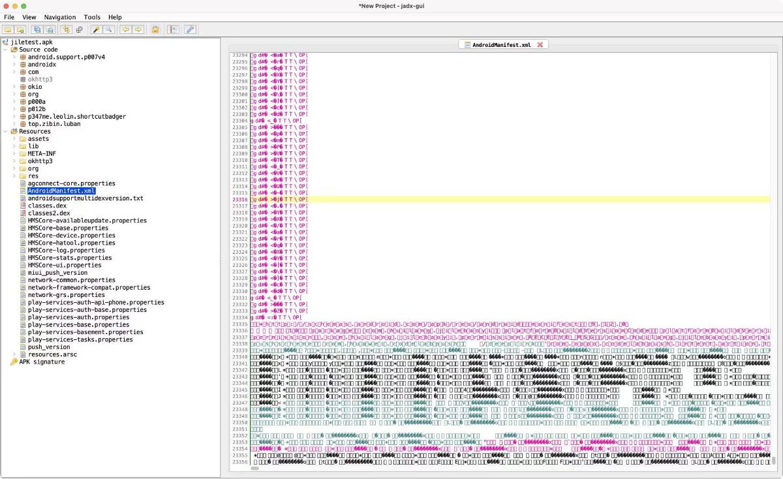Click line number 23316 in the gutter
Viewport: 783px width, 479px height.
pos(239,199)
